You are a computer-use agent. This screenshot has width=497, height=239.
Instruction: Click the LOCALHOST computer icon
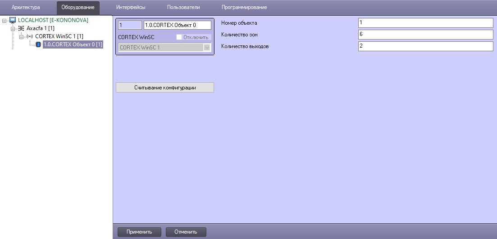pos(13,20)
